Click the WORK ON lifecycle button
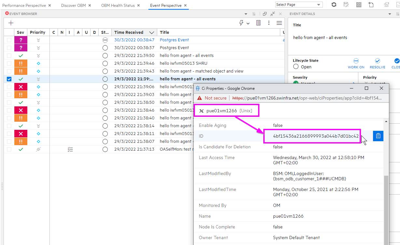400x245 pixels. click(x=356, y=63)
